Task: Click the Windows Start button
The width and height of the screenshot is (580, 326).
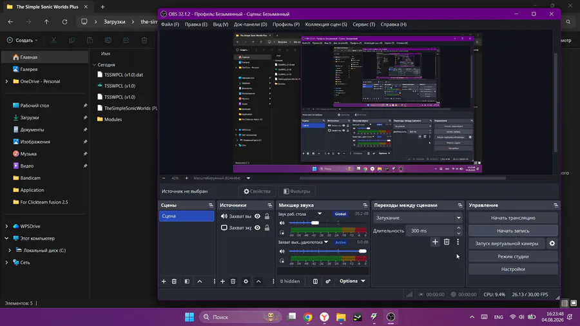Action: pos(189,317)
